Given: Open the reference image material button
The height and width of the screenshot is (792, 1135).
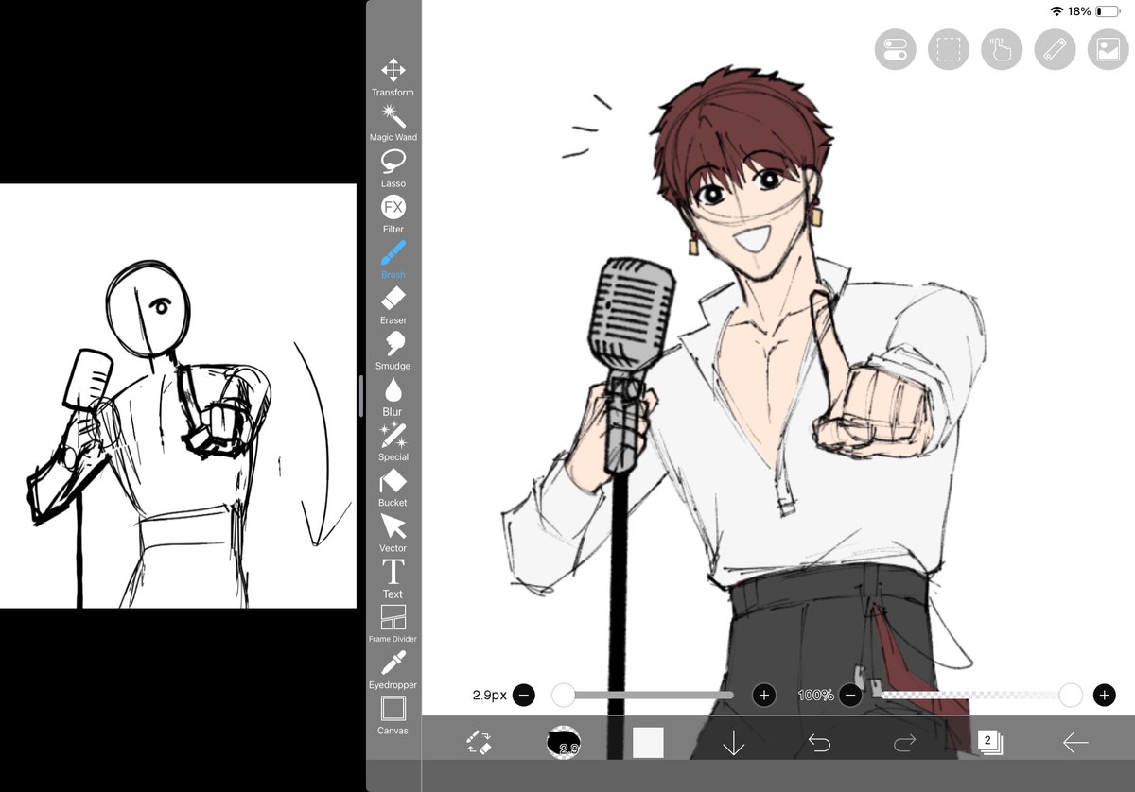Looking at the screenshot, I should (1108, 49).
